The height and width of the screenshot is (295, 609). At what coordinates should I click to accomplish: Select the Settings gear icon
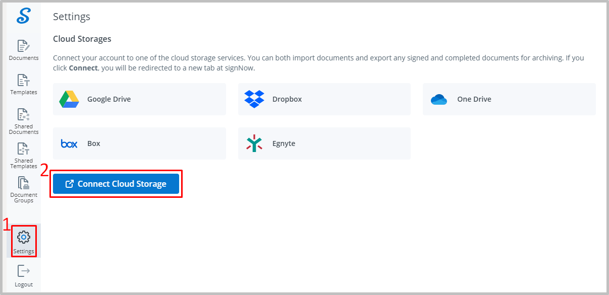(24, 237)
